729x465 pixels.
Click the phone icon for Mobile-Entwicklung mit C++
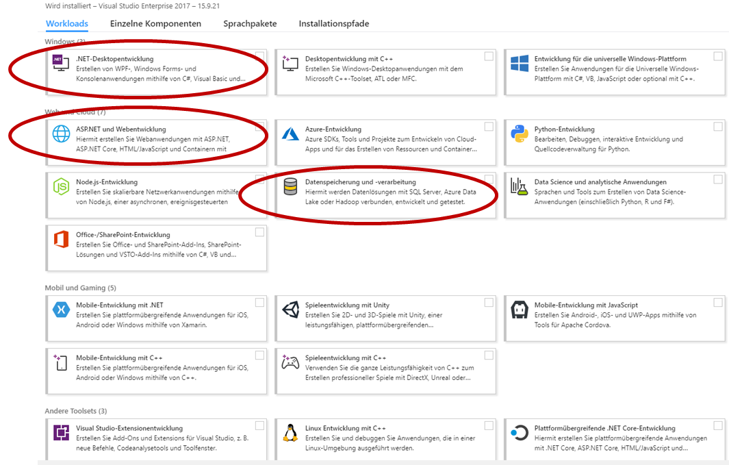pos(61,362)
